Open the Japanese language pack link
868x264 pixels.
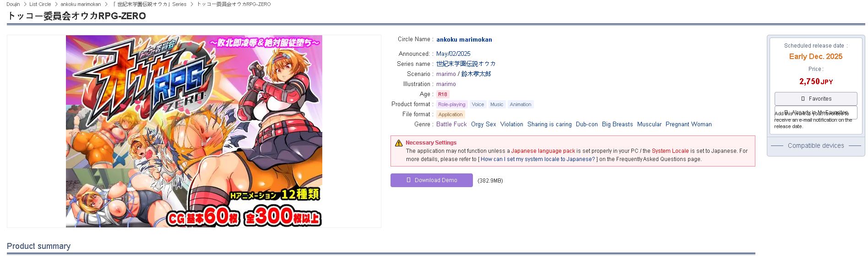[x=543, y=151]
